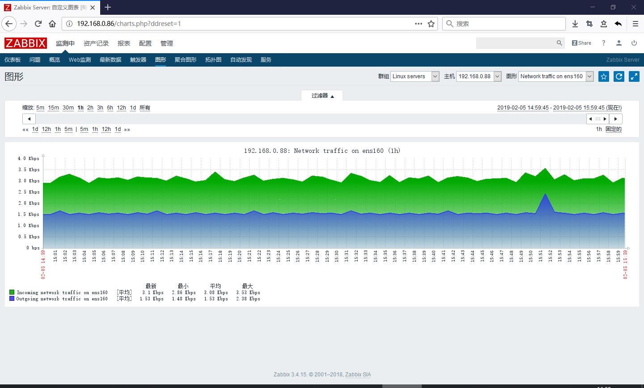Go to 触发器 submenu
Viewport: 644px width, 388px height.
click(138, 60)
